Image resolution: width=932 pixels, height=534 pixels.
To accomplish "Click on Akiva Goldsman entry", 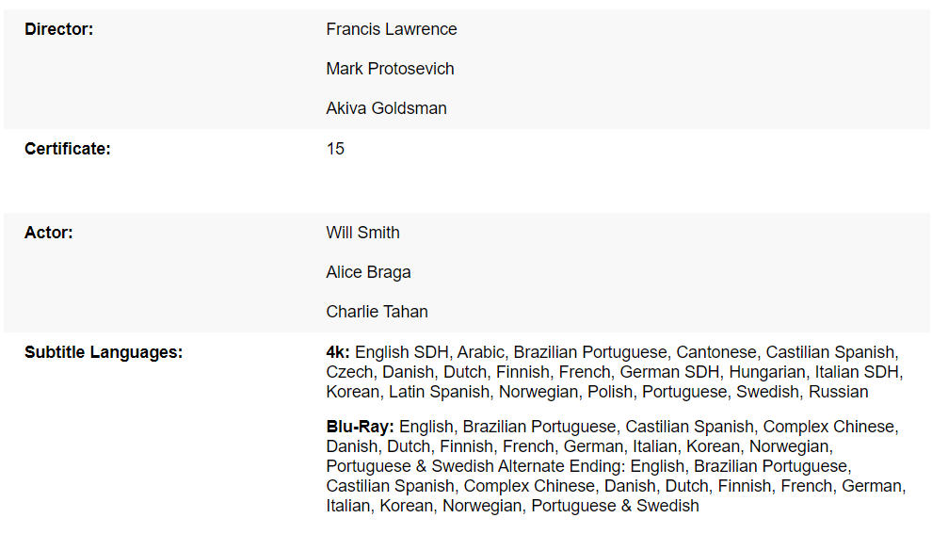I will tap(386, 108).
